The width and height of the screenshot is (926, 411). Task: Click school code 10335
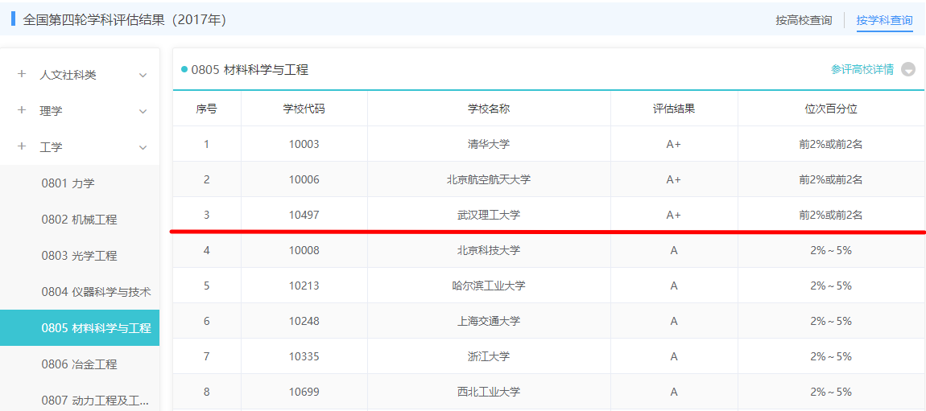point(304,356)
